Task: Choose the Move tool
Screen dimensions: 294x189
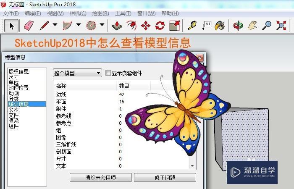Action: pyautogui.click(x=146, y=26)
